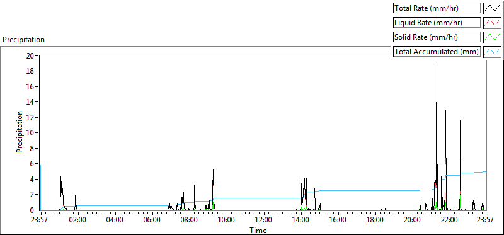The height and width of the screenshot is (235, 504).
Task: Click the vertical Precipitation axis title
Action: point(20,132)
